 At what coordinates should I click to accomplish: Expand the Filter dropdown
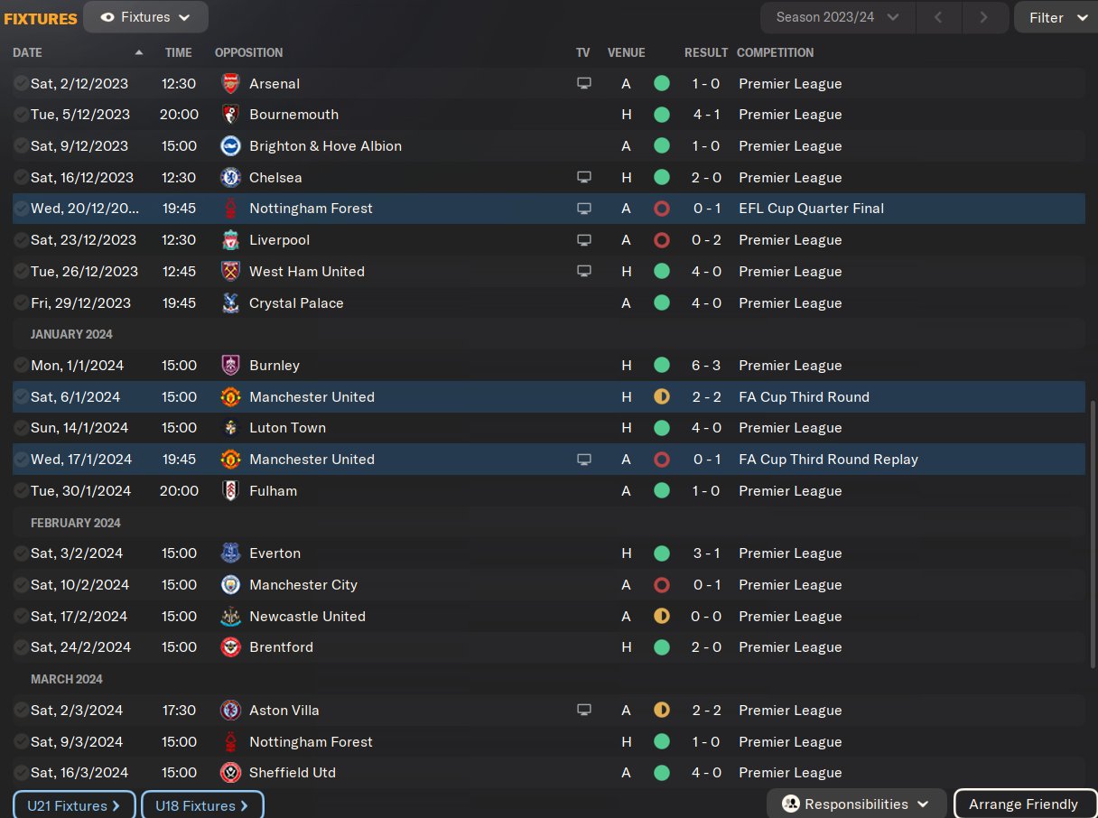click(1056, 17)
